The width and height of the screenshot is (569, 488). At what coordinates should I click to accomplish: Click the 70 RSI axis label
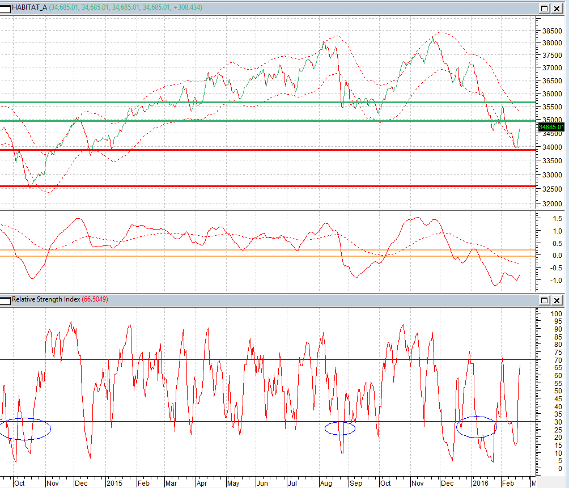pos(558,360)
